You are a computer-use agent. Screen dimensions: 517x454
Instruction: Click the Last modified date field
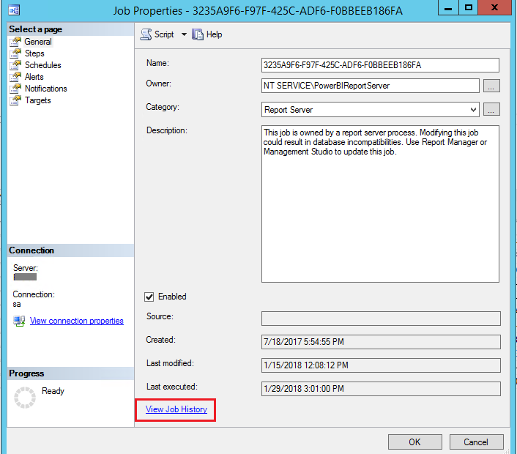[381, 365]
